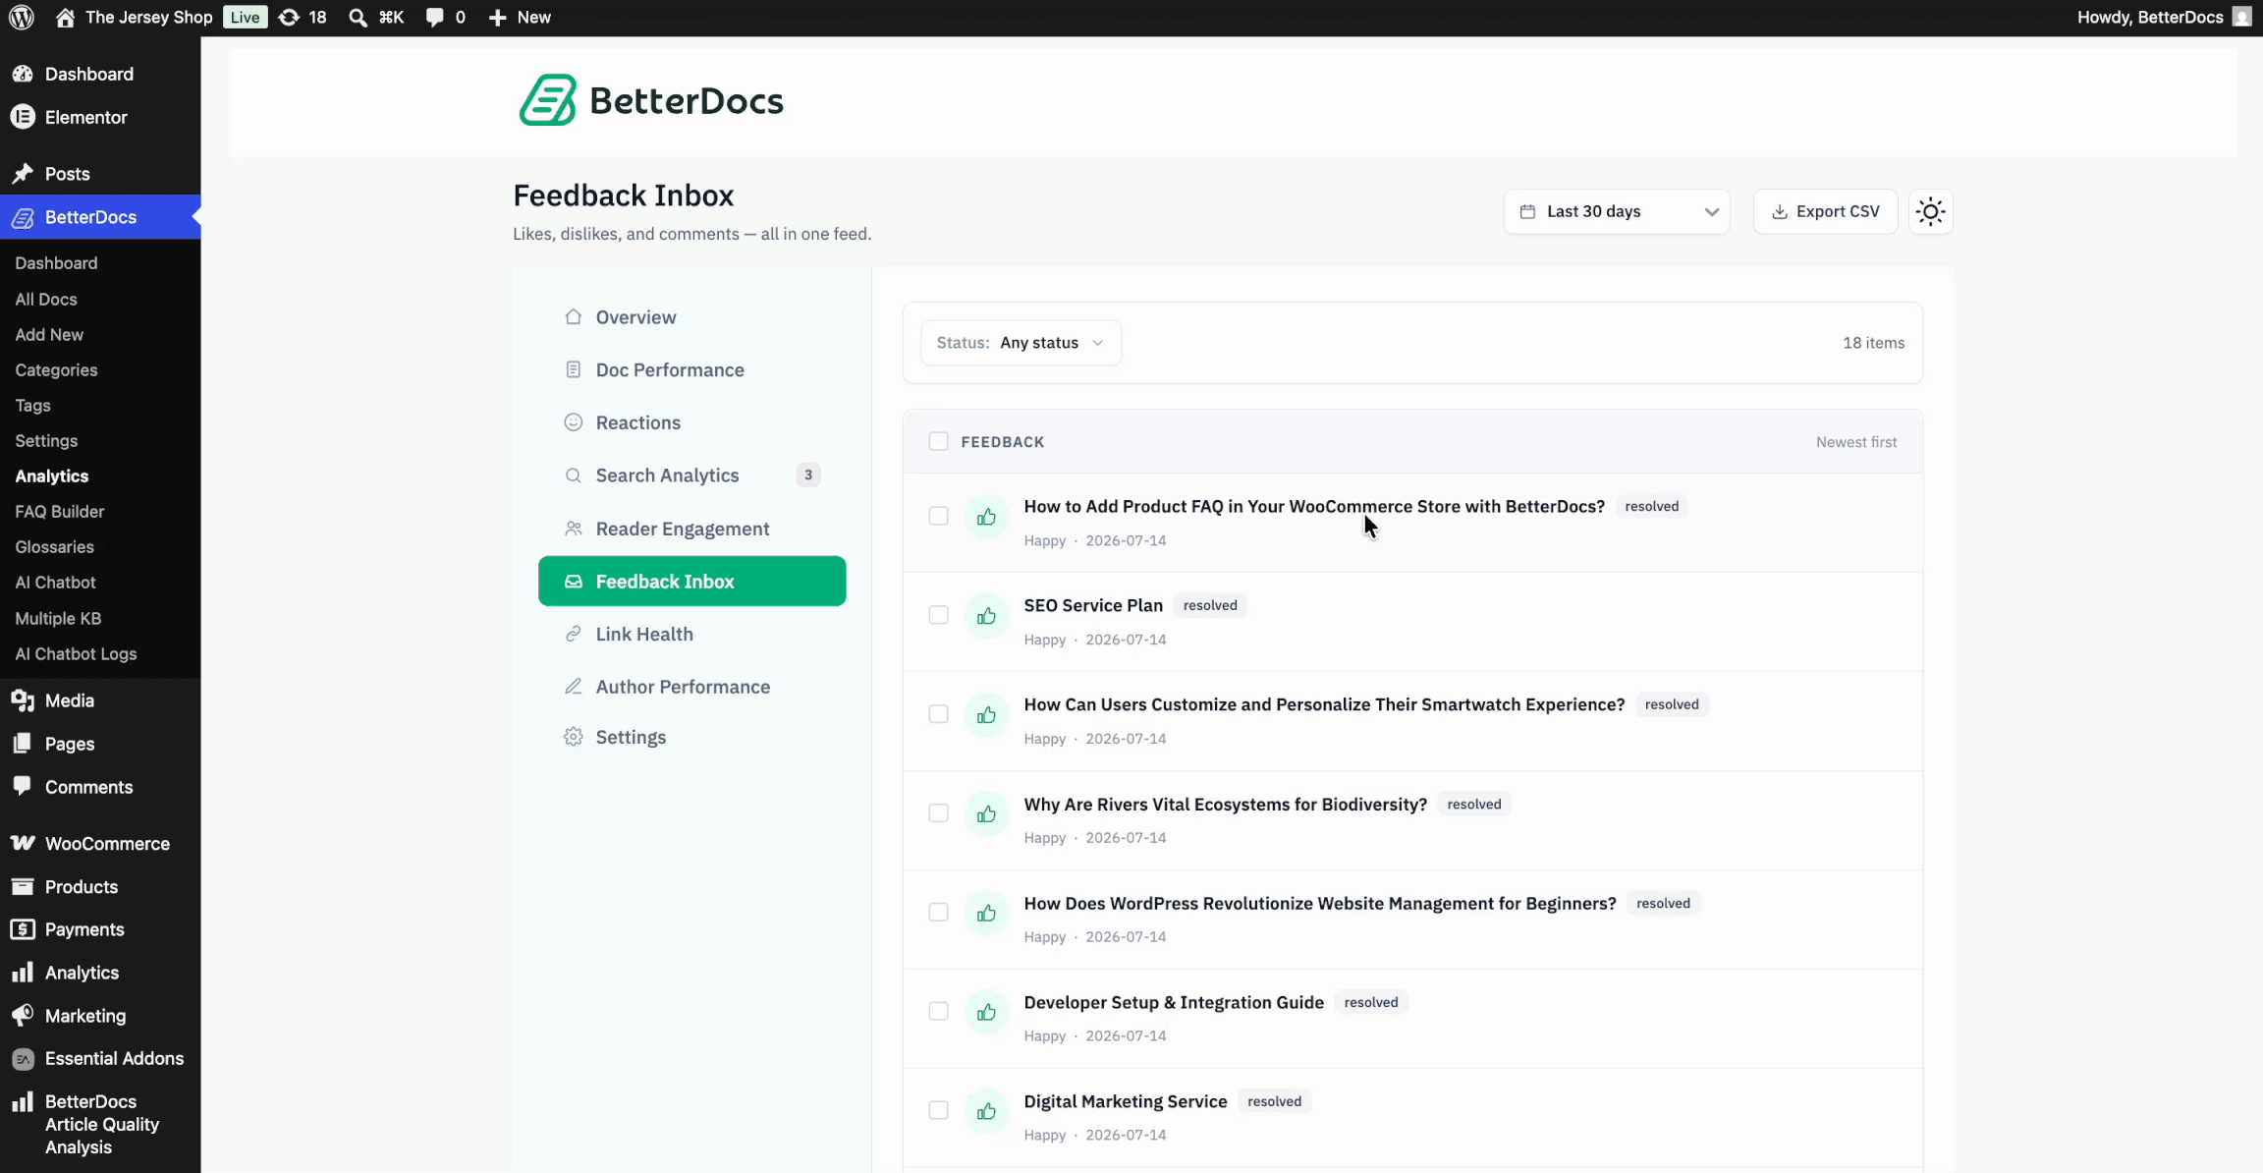This screenshot has height=1173, width=2263.
Task: Check the WooCommerce Product FAQ row checkbox
Action: (x=938, y=516)
